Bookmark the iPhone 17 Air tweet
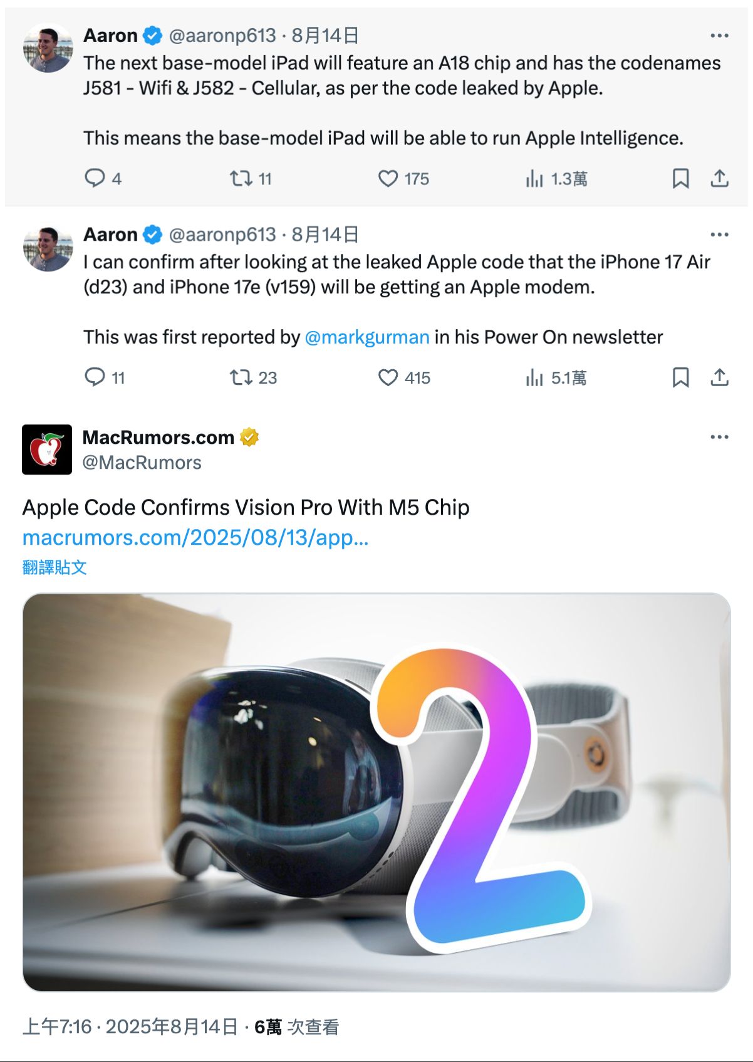Viewport: 753px width, 1062px height. (x=680, y=377)
